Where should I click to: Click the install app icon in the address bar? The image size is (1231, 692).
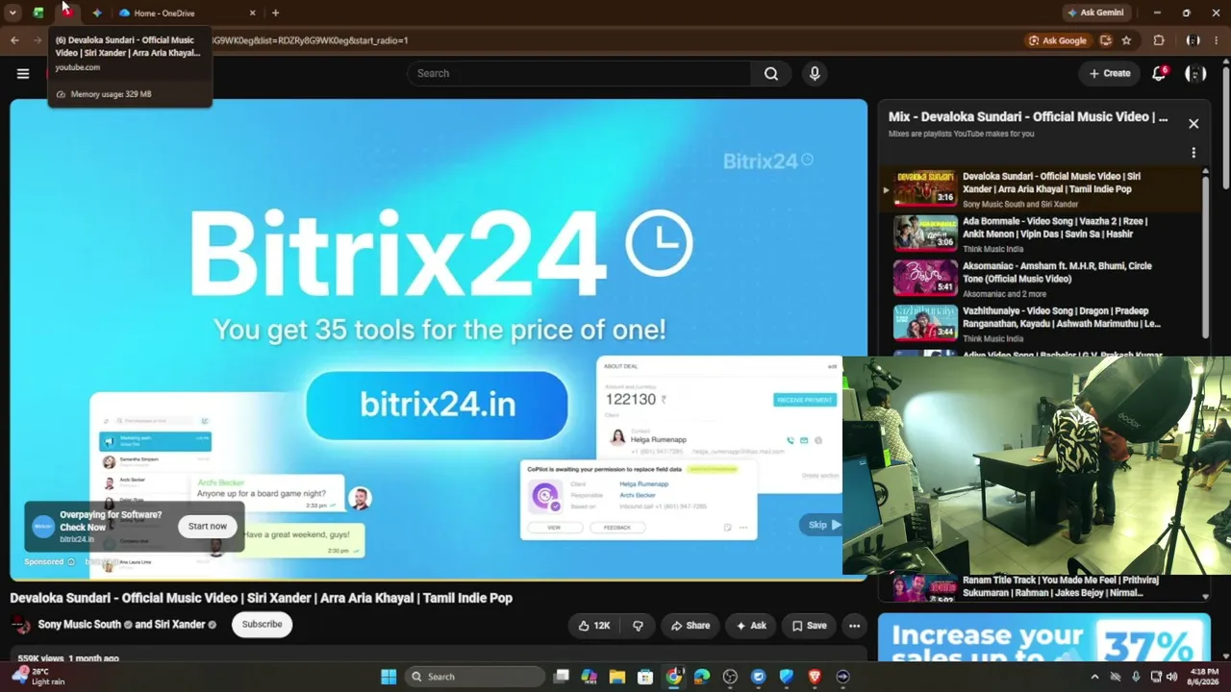coord(1106,40)
